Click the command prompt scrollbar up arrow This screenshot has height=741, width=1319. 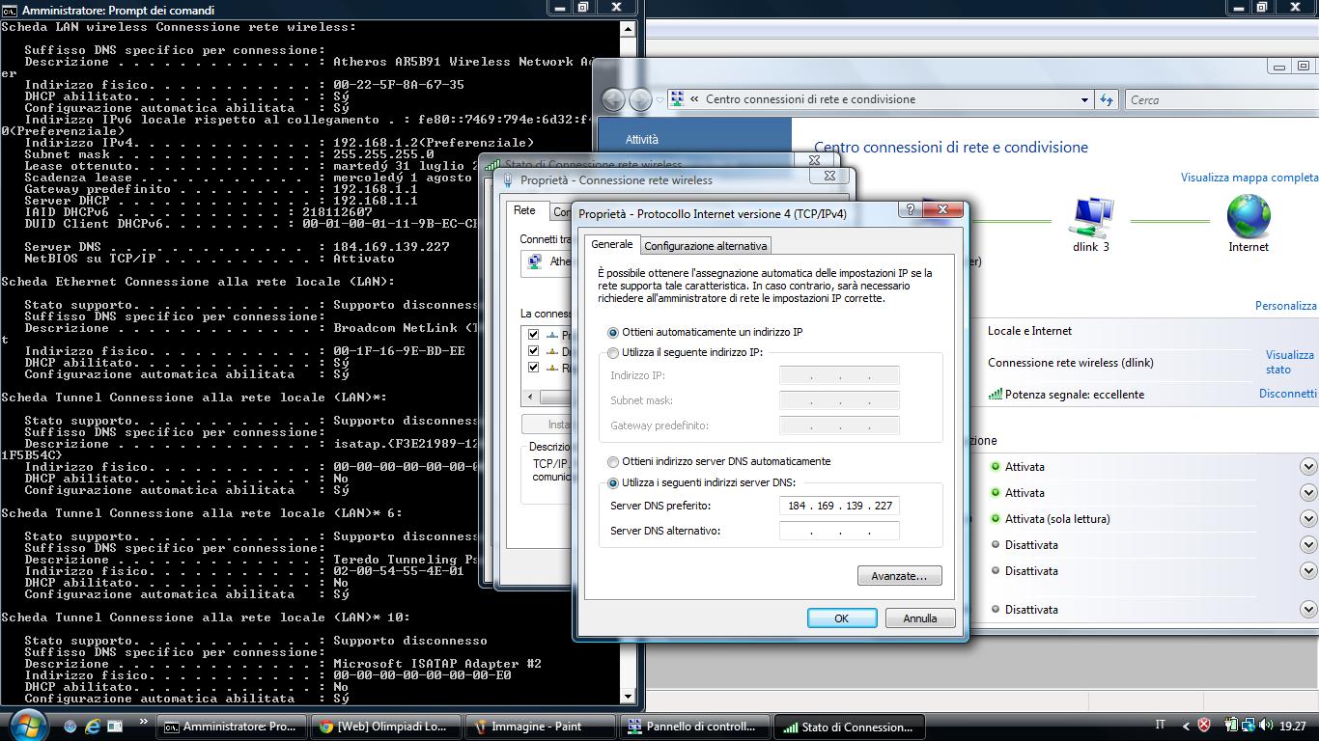pos(629,29)
